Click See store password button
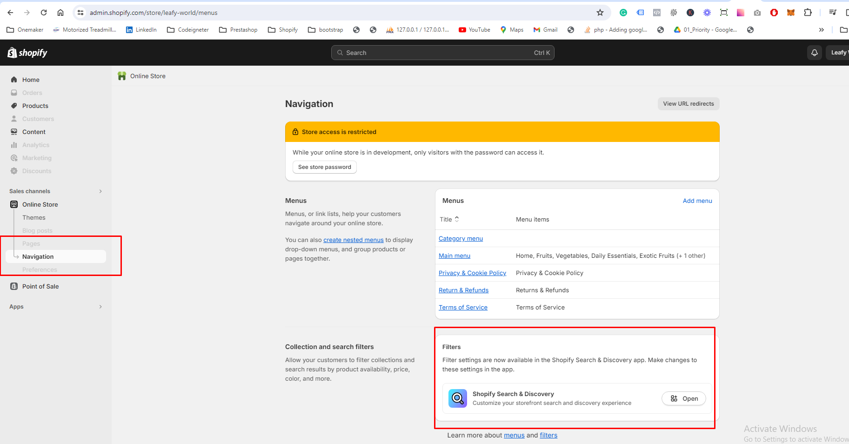 point(325,167)
